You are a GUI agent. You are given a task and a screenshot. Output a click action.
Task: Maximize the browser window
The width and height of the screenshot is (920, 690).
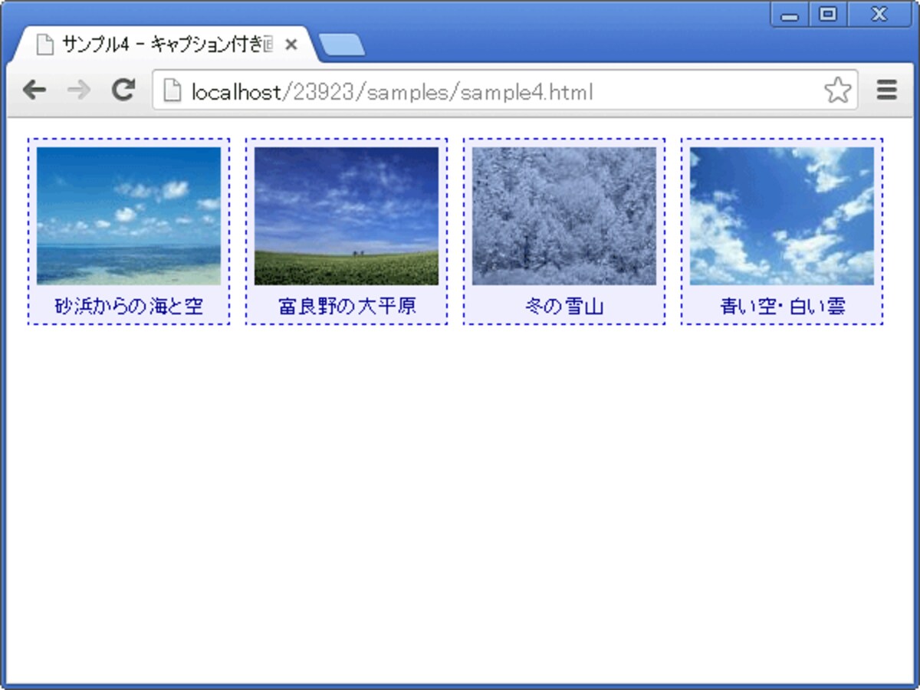(x=828, y=15)
